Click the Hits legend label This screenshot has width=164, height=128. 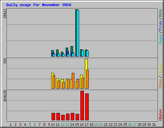160,13
